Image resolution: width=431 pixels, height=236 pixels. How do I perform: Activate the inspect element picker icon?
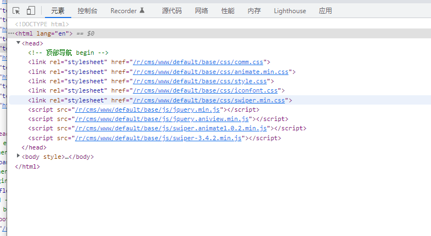(x=16, y=10)
